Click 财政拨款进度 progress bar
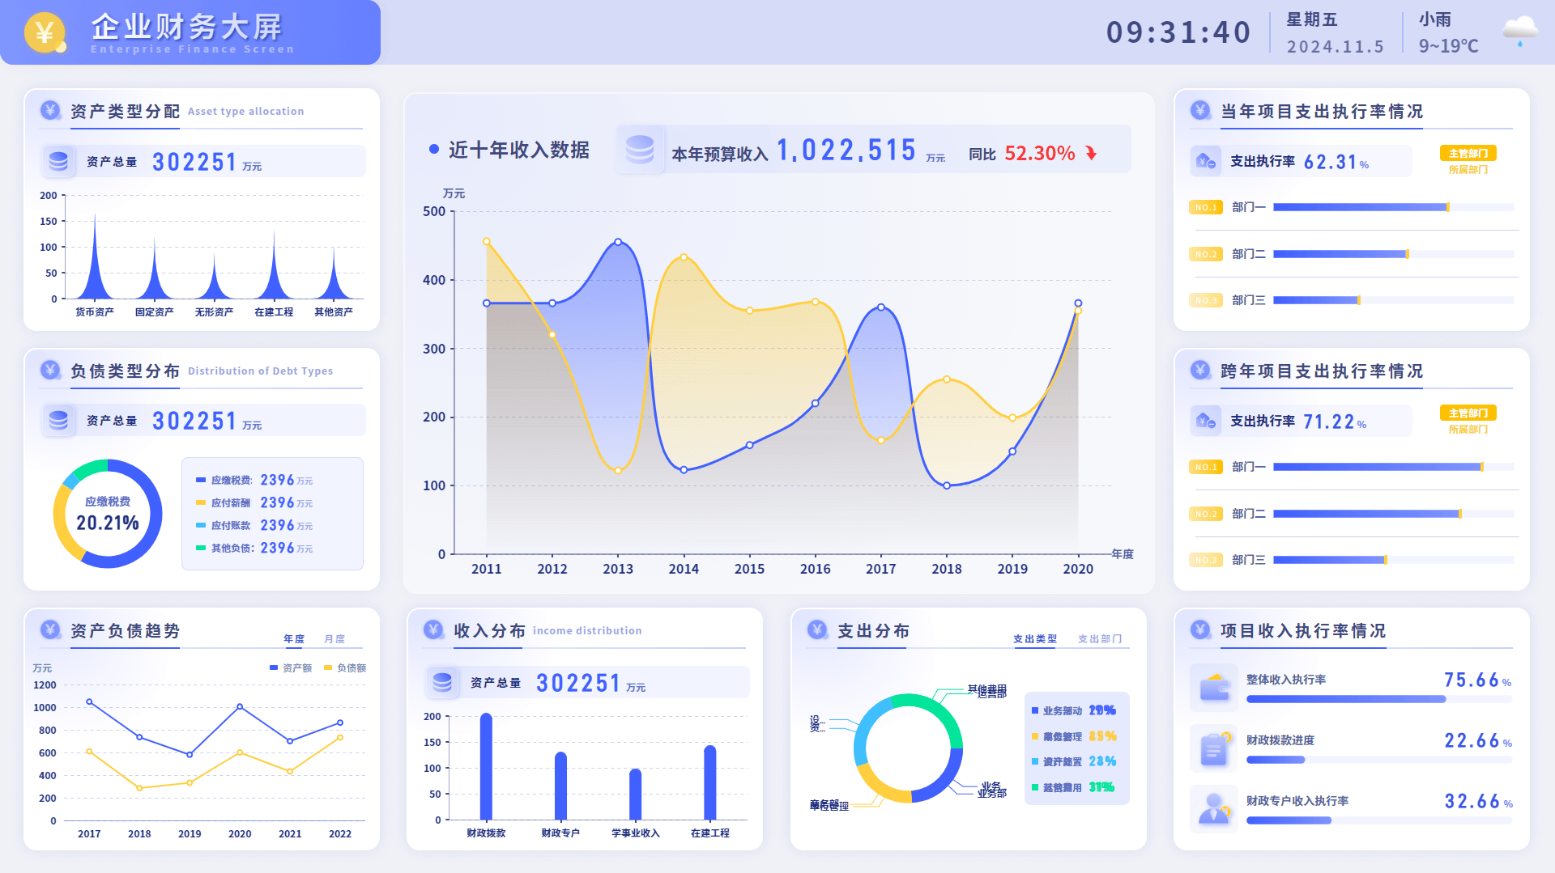Screen dimensions: 1555x873 1379,760
